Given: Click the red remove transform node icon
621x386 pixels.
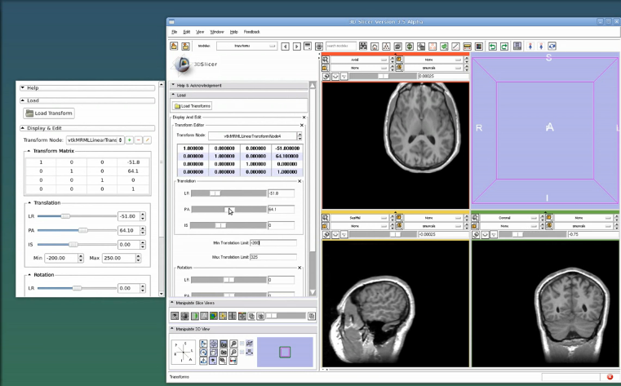Looking at the screenshot, I should pyautogui.click(x=139, y=140).
